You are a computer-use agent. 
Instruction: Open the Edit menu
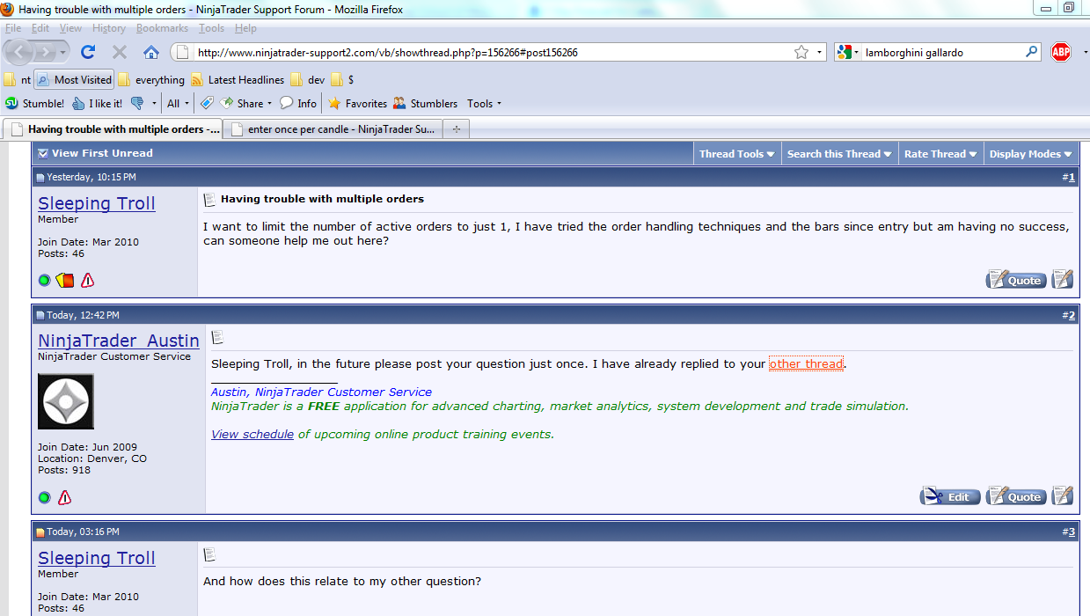pos(40,28)
